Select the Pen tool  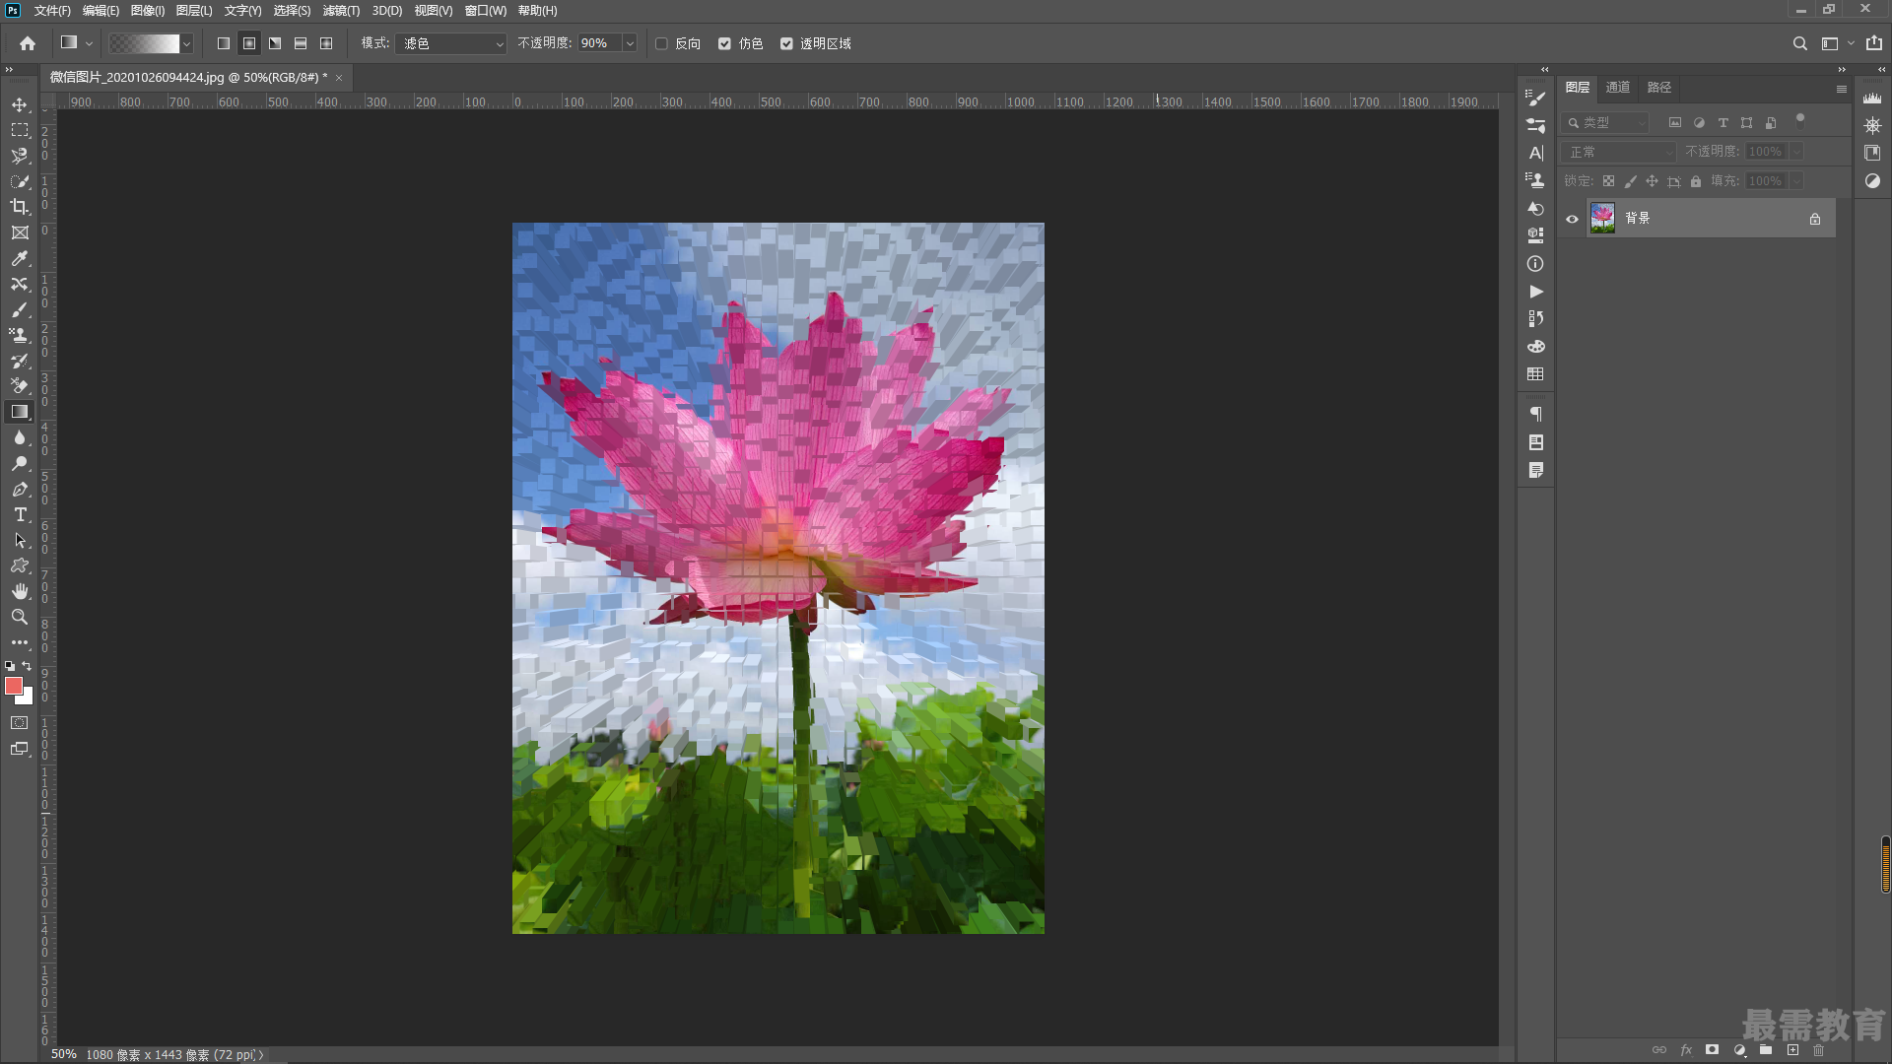[20, 489]
